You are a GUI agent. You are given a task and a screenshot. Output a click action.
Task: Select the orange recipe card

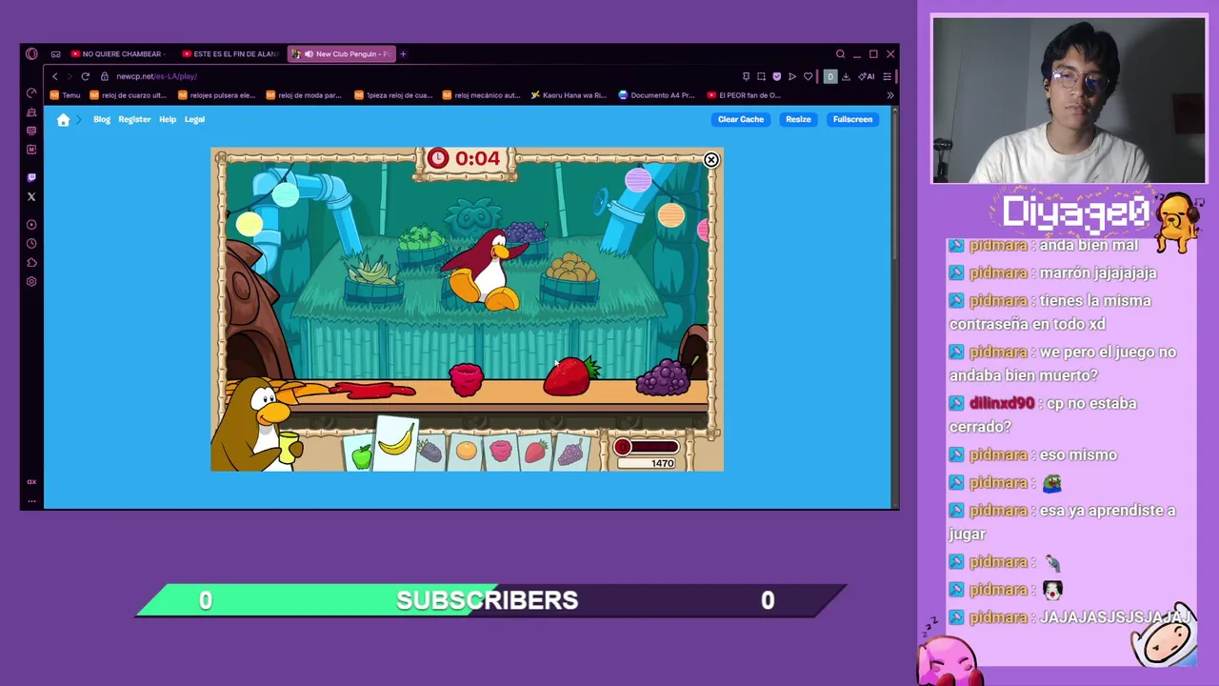[466, 452]
